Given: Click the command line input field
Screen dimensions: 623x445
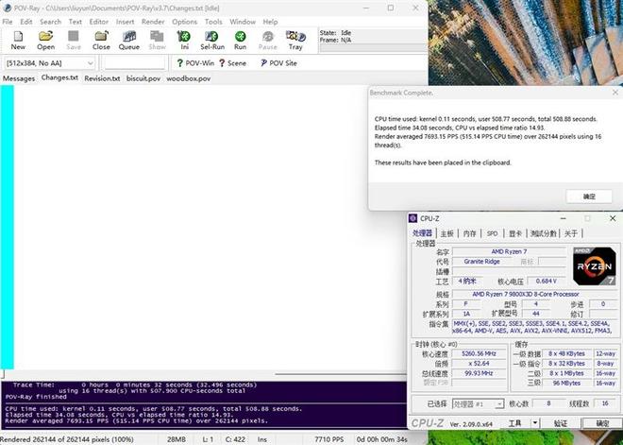Looking at the screenshot, I should click(132, 63).
